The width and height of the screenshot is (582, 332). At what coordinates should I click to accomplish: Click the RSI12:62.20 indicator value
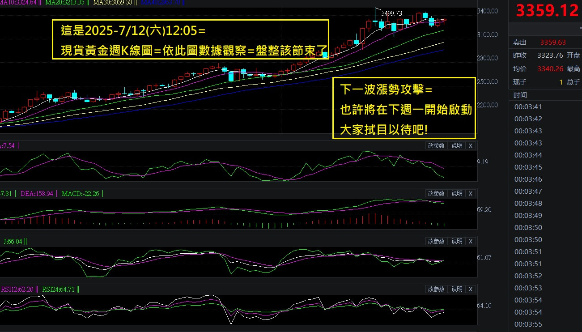click(17, 289)
